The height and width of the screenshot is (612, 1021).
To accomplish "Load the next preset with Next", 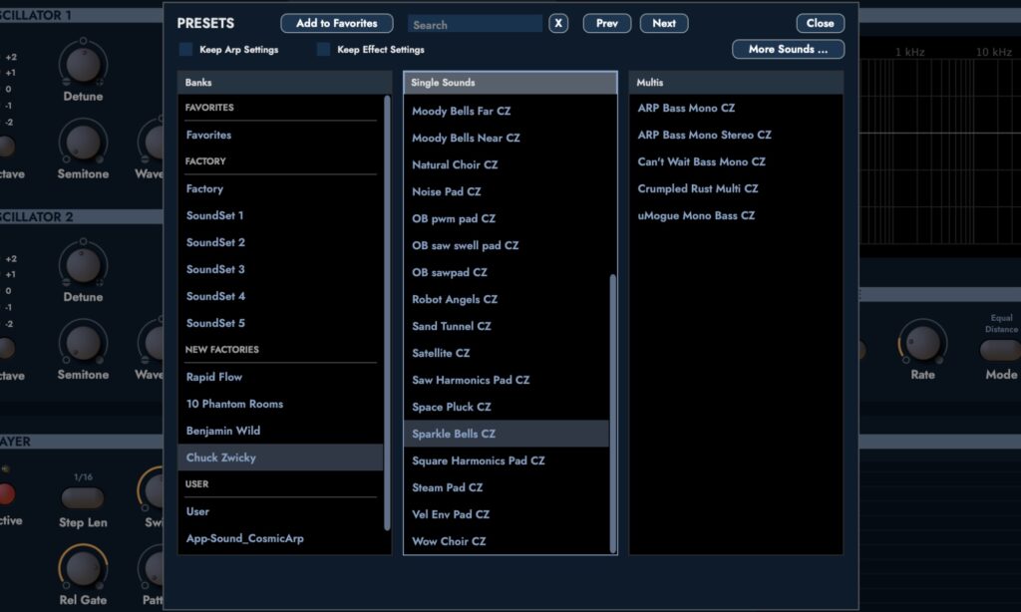I will click(x=664, y=24).
